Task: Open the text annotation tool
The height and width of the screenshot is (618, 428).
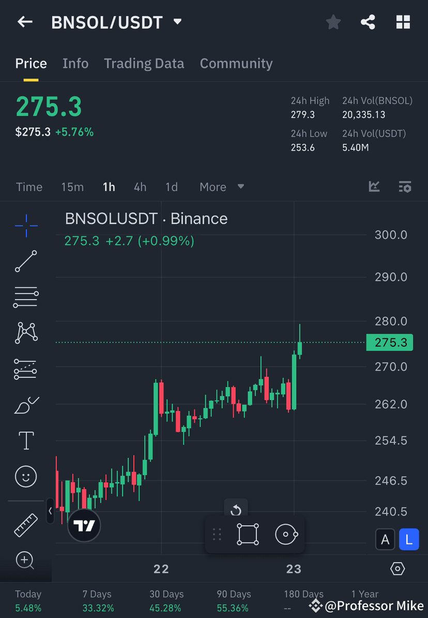Action: click(26, 440)
